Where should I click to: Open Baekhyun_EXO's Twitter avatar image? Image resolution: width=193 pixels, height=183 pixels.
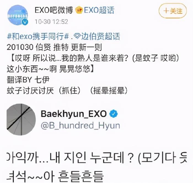tap(21, 120)
